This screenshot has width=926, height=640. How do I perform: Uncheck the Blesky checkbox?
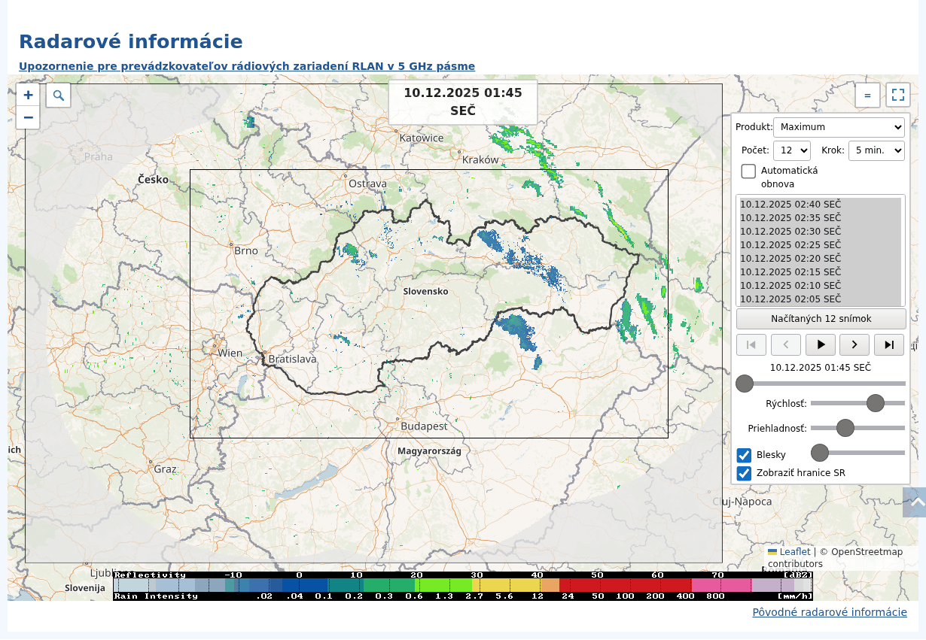tap(744, 455)
